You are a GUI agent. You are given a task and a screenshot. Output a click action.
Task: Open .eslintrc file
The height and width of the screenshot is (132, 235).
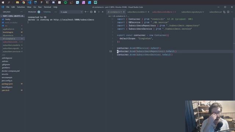(x=5, y=61)
